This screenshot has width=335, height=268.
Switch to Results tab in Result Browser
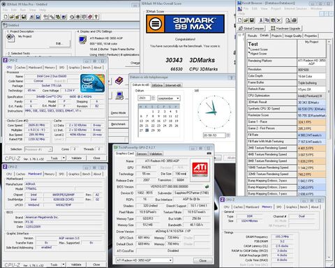tap(252, 36)
